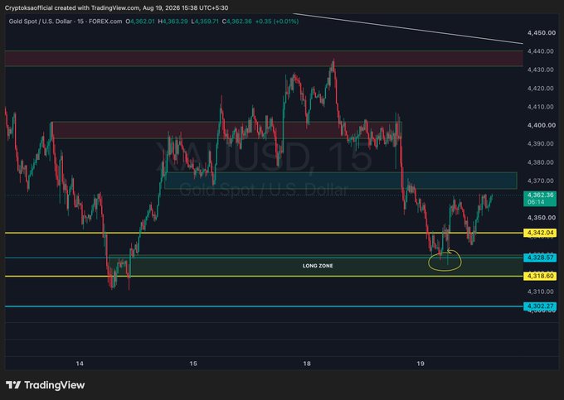Screen dimensions: 564x400
Task: Click the change value +0.35 (+0.01%)
Action: tap(277, 22)
